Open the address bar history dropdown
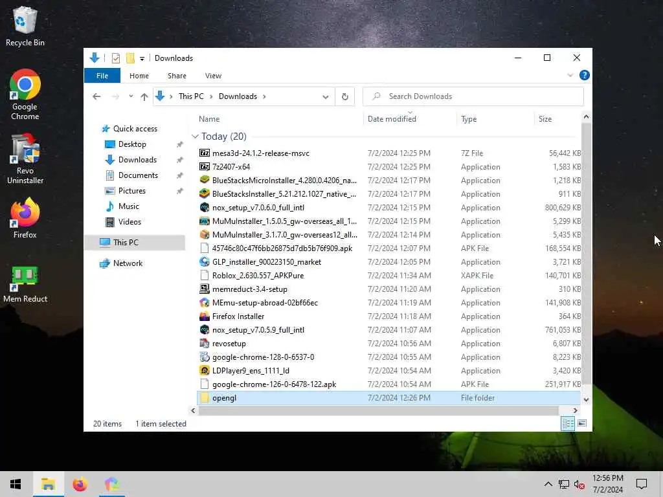This screenshot has height=497, width=663. point(326,97)
